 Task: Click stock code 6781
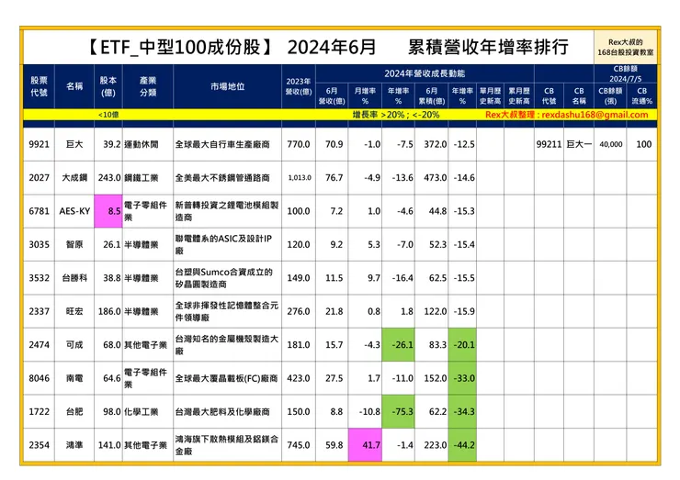click(x=39, y=211)
